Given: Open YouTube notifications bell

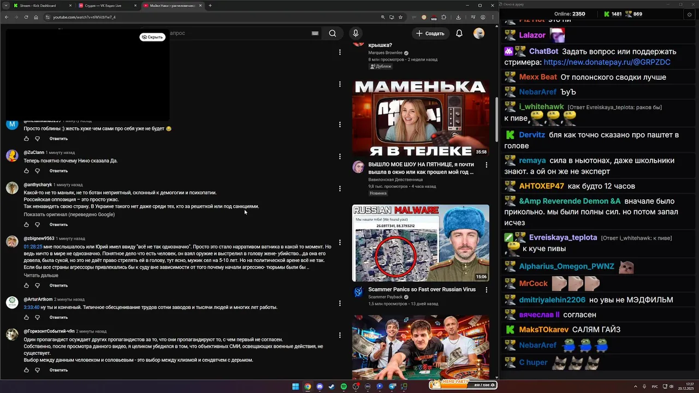Looking at the screenshot, I should click(459, 33).
